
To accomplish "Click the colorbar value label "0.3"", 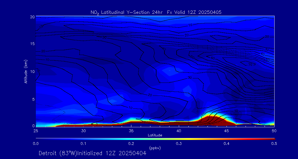I will (x=179, y=144).
